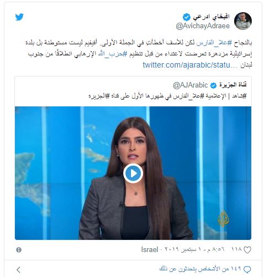
Task: Click the Israel location label
Action: click(x=150, y=250)
